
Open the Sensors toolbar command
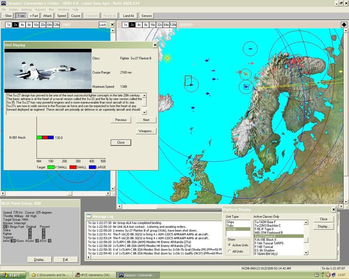147,16
